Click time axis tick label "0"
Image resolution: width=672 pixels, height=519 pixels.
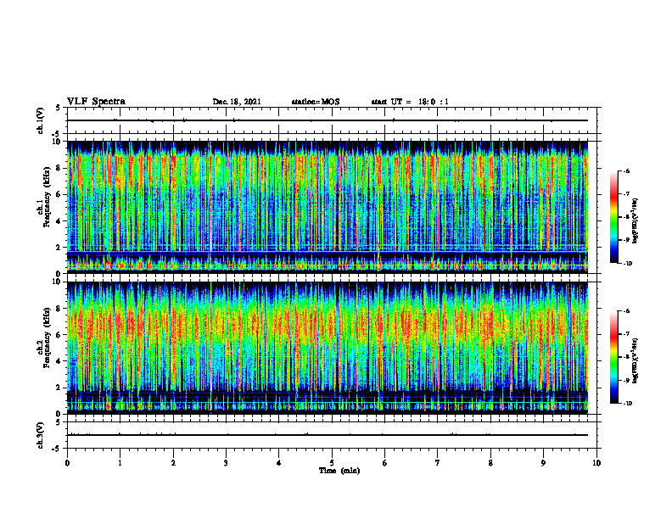pyautogui.click(x=67, y=463)
